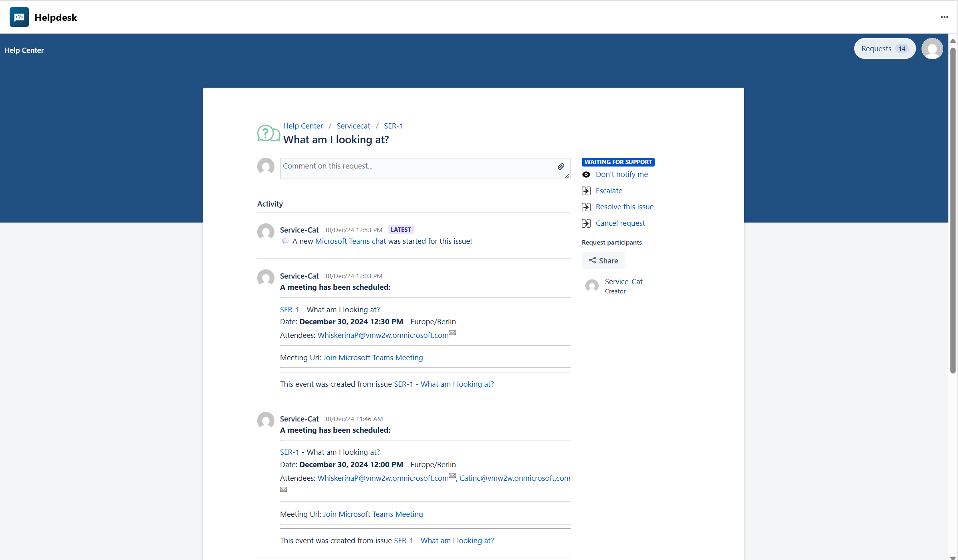The image size is (958, 560).
Task: Open the three-dot overflow menu
Action: point(944,17)
